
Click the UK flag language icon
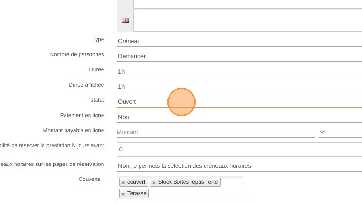pyautogui.click(x=125, y=20)
